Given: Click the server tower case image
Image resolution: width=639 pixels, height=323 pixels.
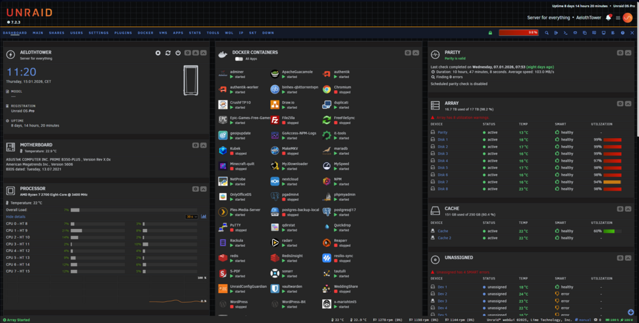Looking at the screenshot, I should click(190, 81).
